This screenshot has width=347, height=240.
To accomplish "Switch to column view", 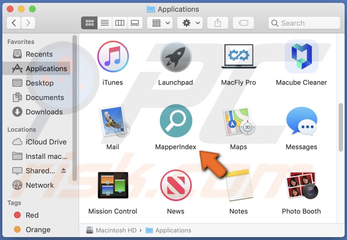I will pyautogui.click(x=120, y=23).
